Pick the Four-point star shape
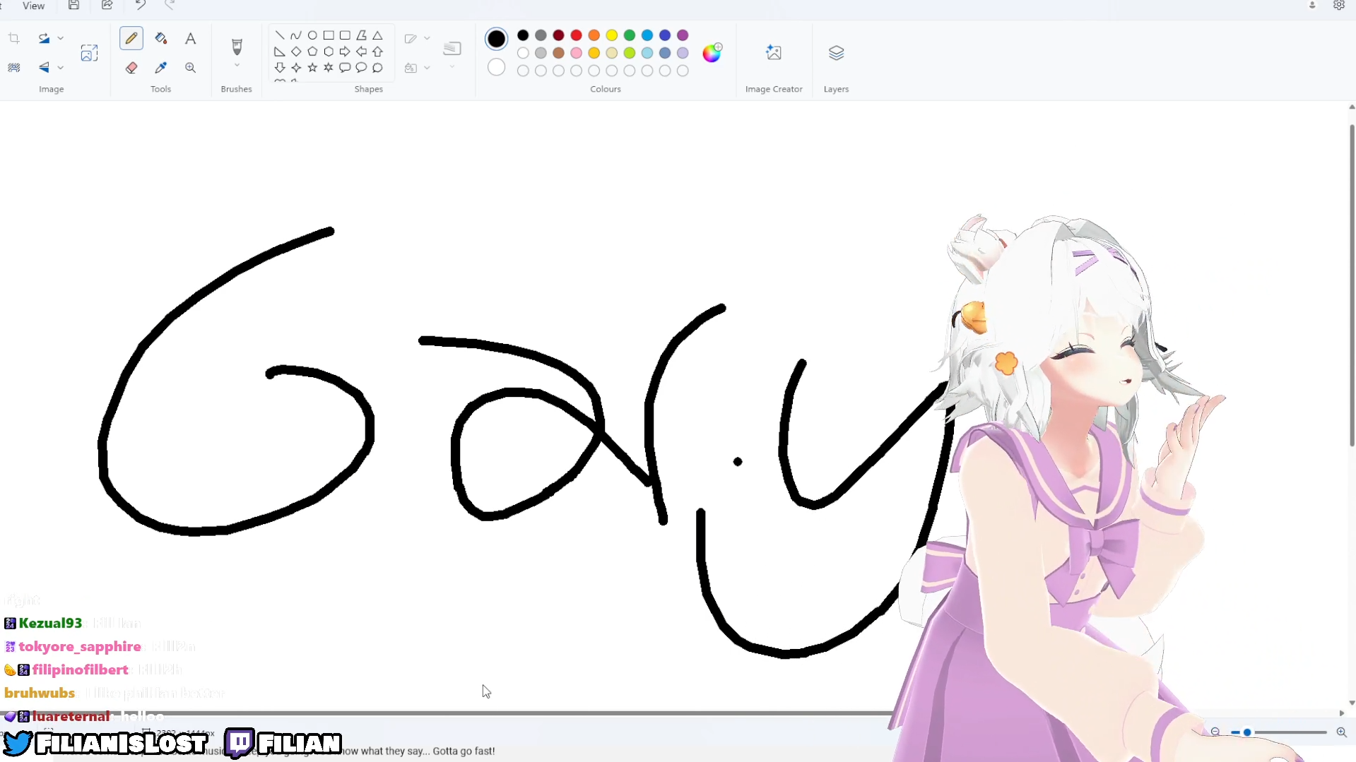This screenshot has width=1356, height=762. click(x=296, y=68)
